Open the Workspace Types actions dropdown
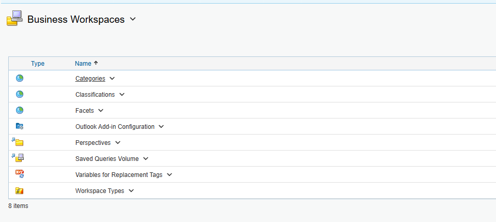Screen dimensions: 496x222 pyautogui.click(x=131, y=190)
